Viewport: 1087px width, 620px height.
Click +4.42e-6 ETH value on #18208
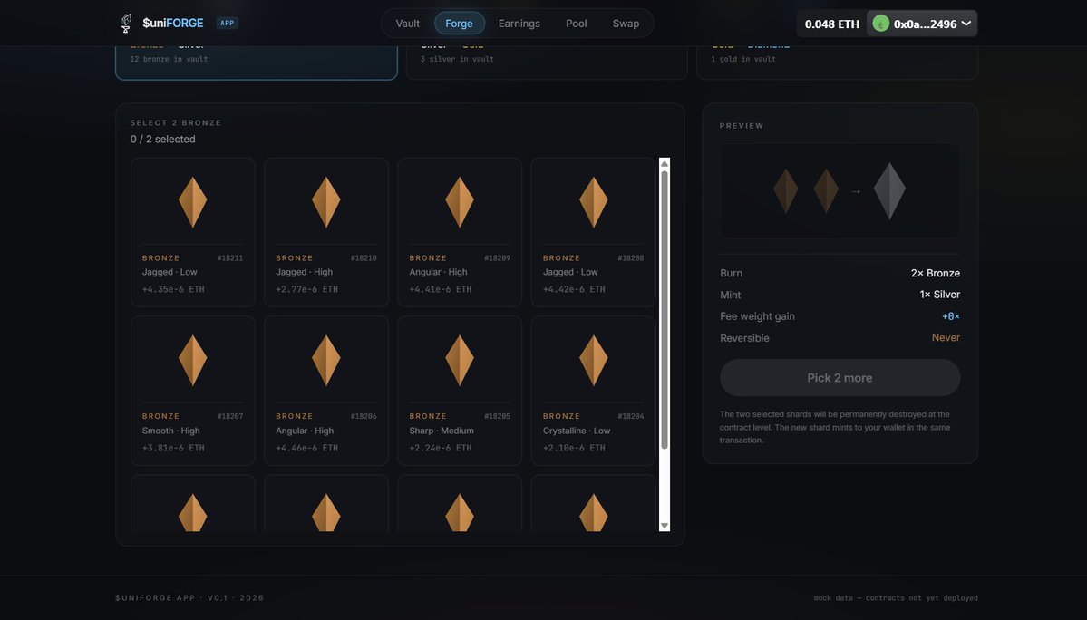click(574, 289)
